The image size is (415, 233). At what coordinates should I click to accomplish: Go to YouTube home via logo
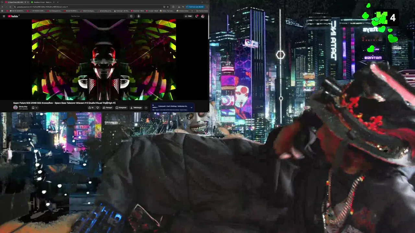coord(13,16)
